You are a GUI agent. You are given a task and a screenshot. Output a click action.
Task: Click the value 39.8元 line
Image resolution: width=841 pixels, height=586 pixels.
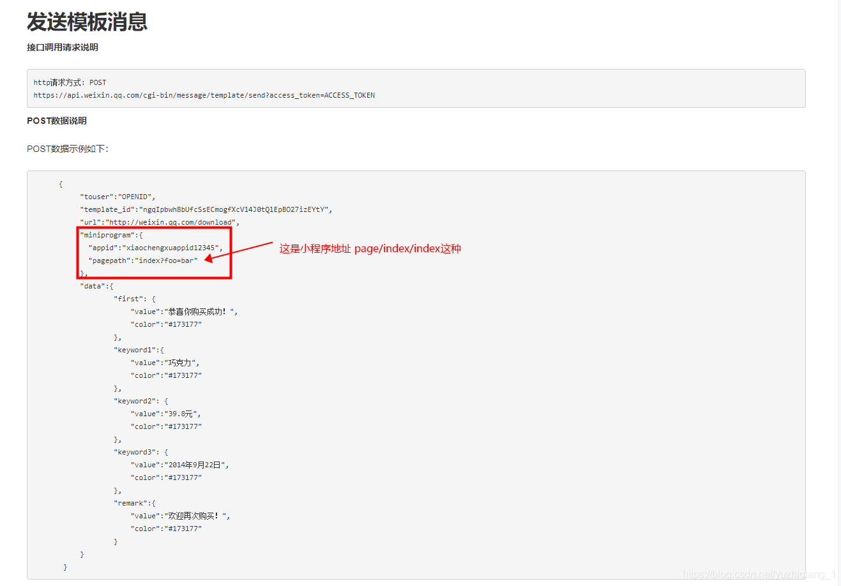[x=166, y=414]
